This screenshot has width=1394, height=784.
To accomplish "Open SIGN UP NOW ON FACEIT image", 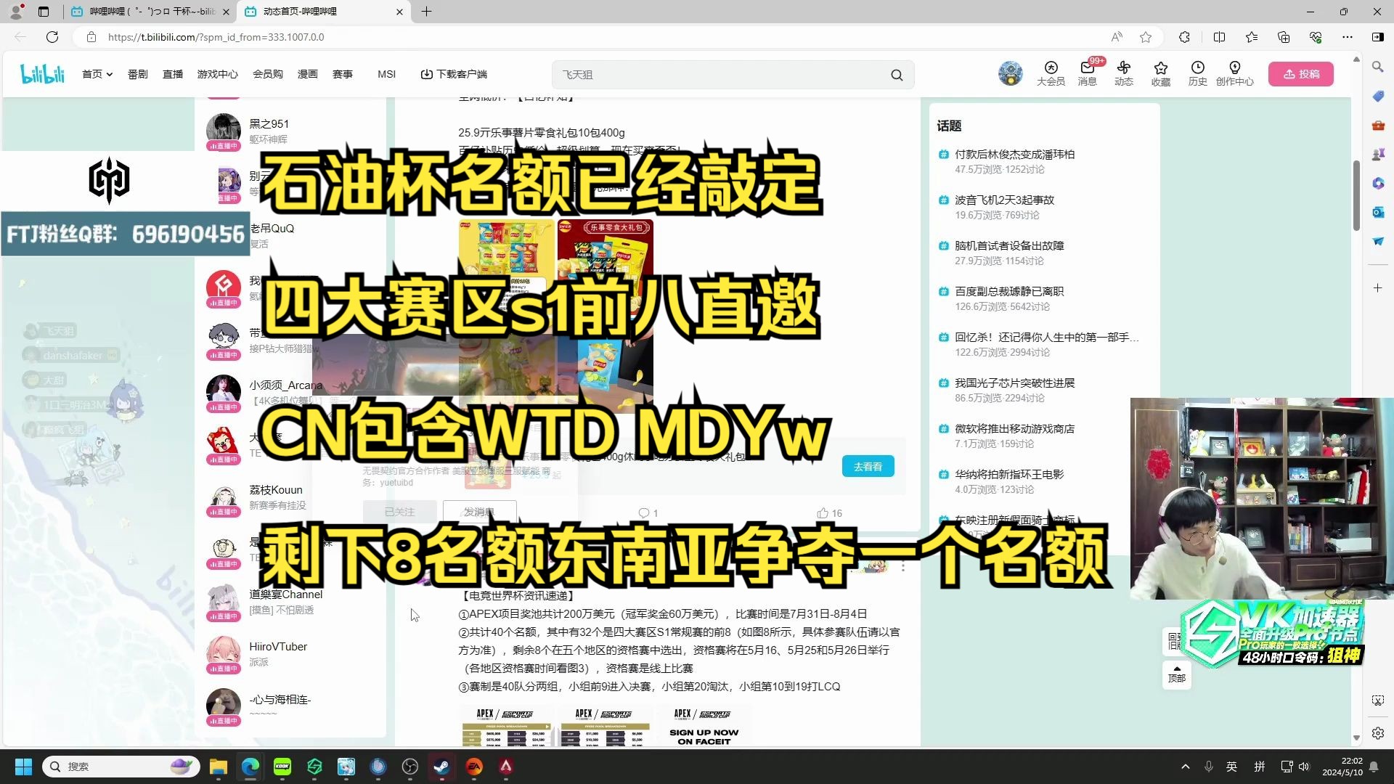I will tap(704, 725).
